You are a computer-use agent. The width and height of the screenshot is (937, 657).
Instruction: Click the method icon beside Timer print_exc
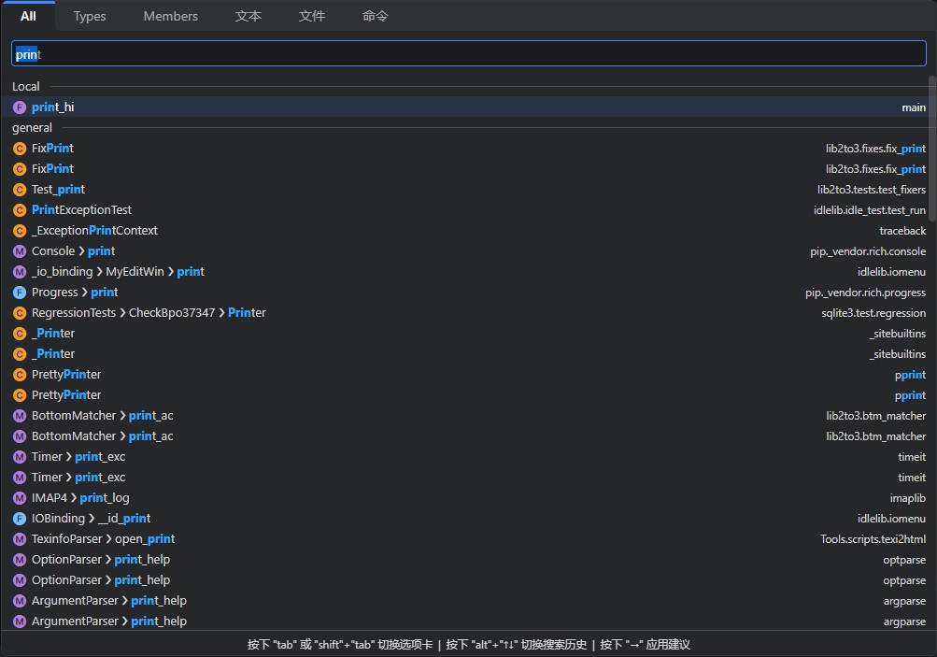pos(19,457)
